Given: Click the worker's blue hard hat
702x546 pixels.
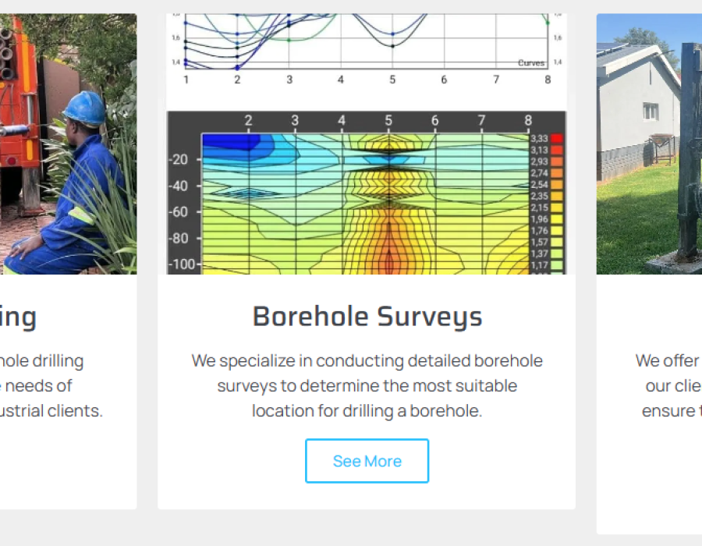Looking at the screenshot, I should 84,108.
